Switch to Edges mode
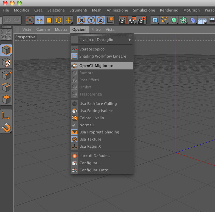Image resolution: width=215 pixels, height=212 pixels. [x=6, y=87]
